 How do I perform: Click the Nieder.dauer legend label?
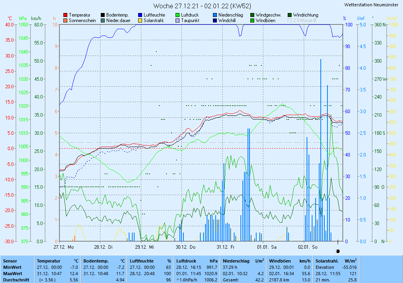pos(118,20)
